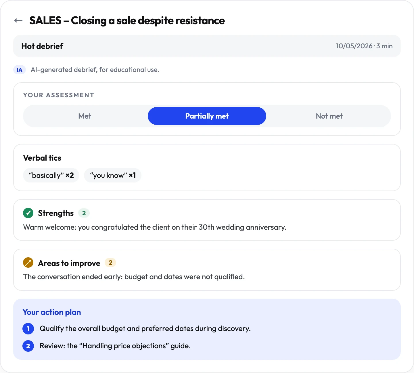Click the page title about closing a sale
Viewport: 414px width, 373px height.
click(127, 20)
